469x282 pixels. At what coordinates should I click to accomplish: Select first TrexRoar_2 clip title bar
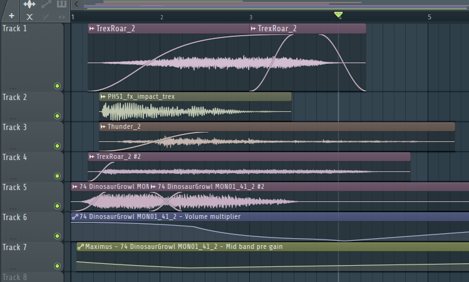(x=168, y=29)
